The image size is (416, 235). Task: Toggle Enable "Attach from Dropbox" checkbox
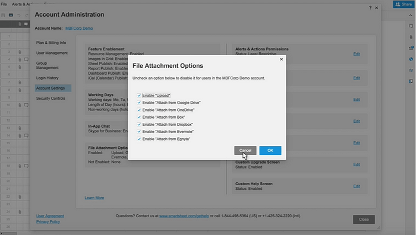coord(138,124)
